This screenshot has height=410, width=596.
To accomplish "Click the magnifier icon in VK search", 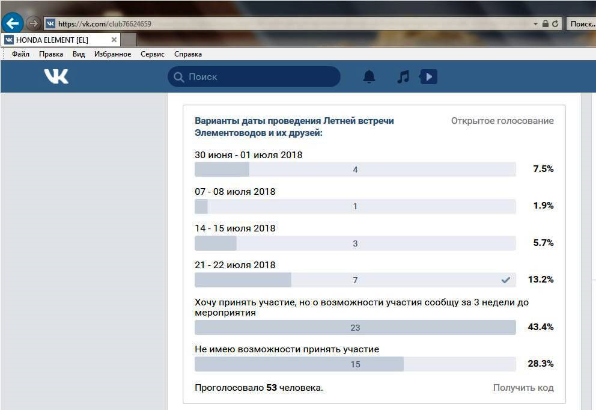I will coord(178,77).
